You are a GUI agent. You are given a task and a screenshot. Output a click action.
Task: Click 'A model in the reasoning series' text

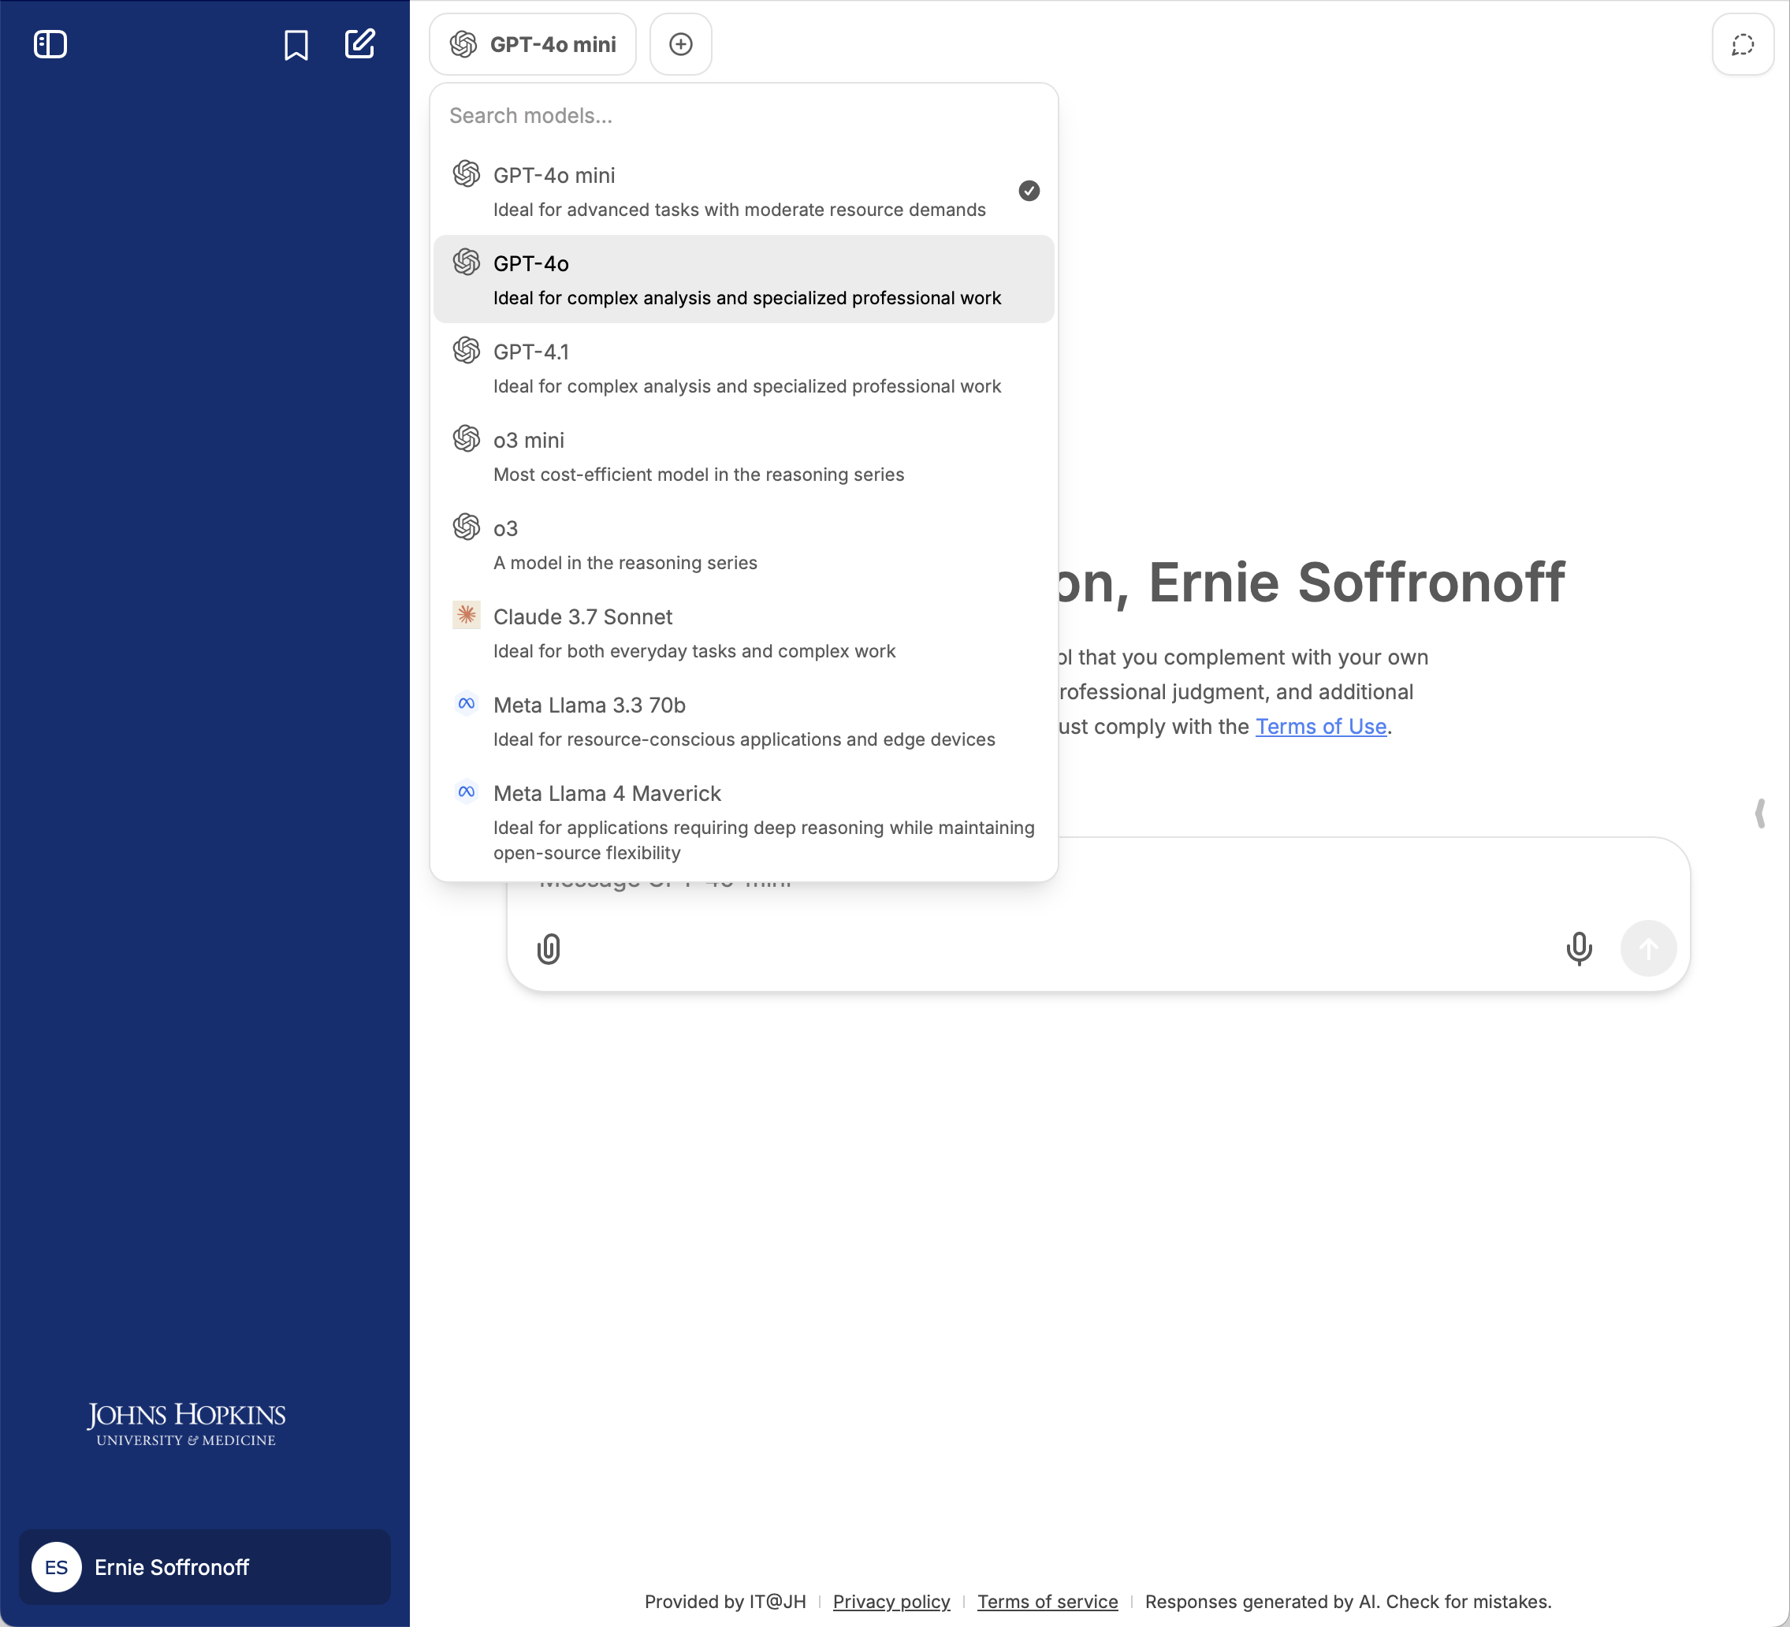pos(625,562)
